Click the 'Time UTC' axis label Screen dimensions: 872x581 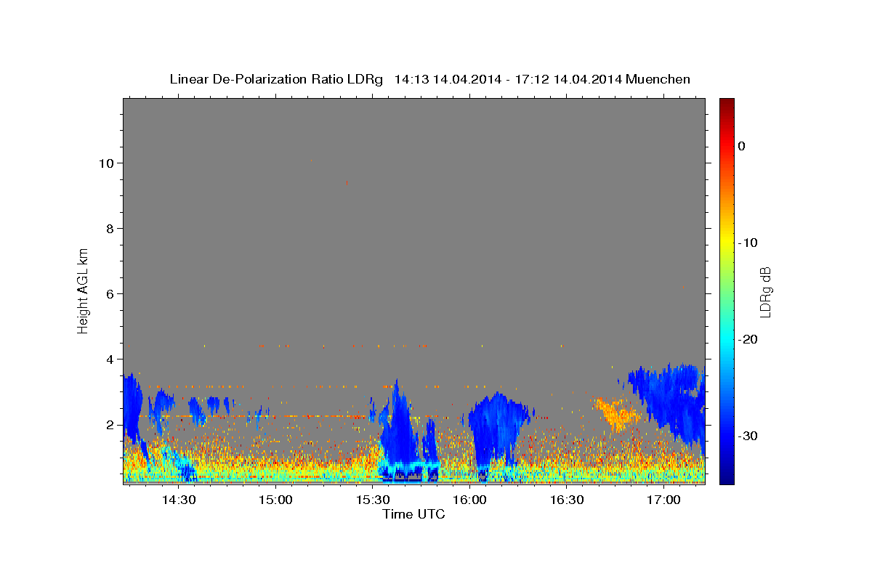click(x=413, y=514)
